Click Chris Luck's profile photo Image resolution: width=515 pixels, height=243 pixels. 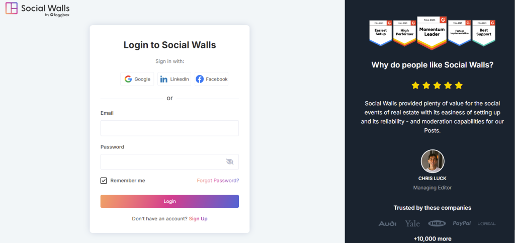click(x=433, y=161)
